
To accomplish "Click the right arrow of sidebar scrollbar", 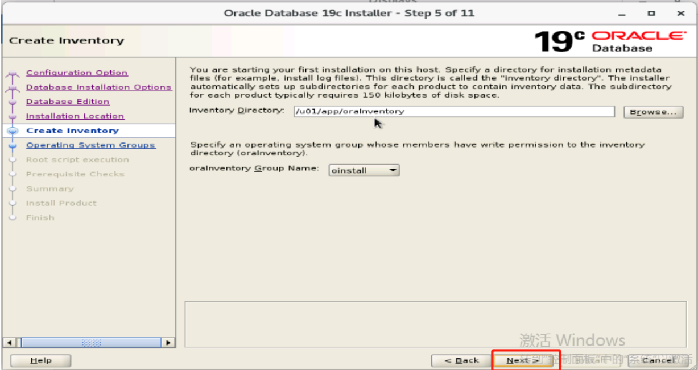I will (x=168, y=343).
